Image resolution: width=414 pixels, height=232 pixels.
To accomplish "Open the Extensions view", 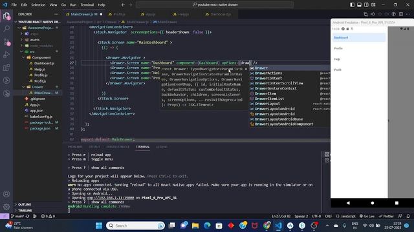I will coord(6,67).
